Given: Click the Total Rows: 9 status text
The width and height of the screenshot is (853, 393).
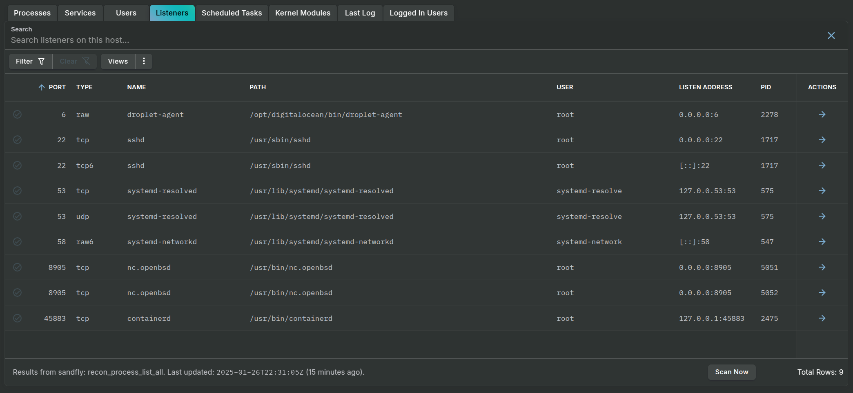Looking at the screenshot, I should point(820,372).
